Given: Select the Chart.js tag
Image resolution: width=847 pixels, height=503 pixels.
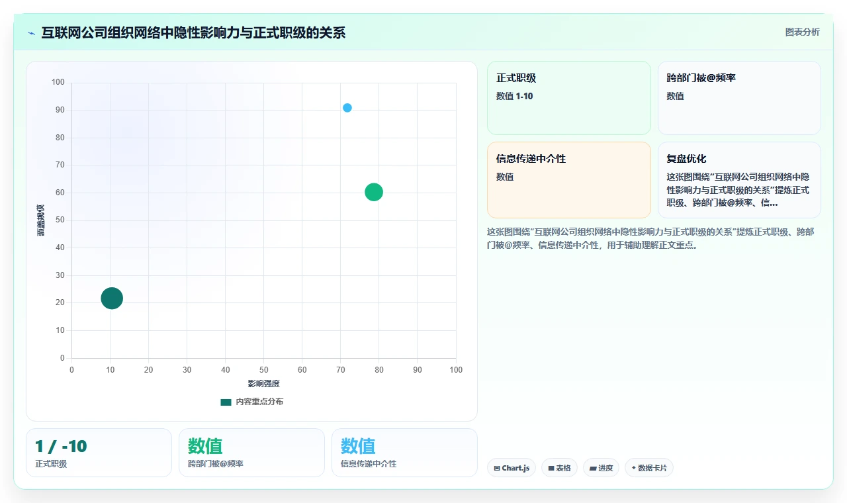Looking at the screenshot, I should 512,468.
